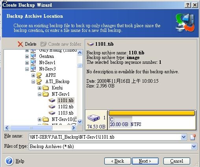The height and width of the screenshot is (167, 200).
Task: Collapse the Nt-Serv3 computer node
Action: 27,69
